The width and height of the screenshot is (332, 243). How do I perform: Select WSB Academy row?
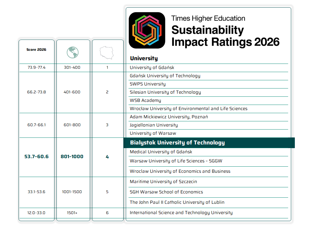coord(208,101)
